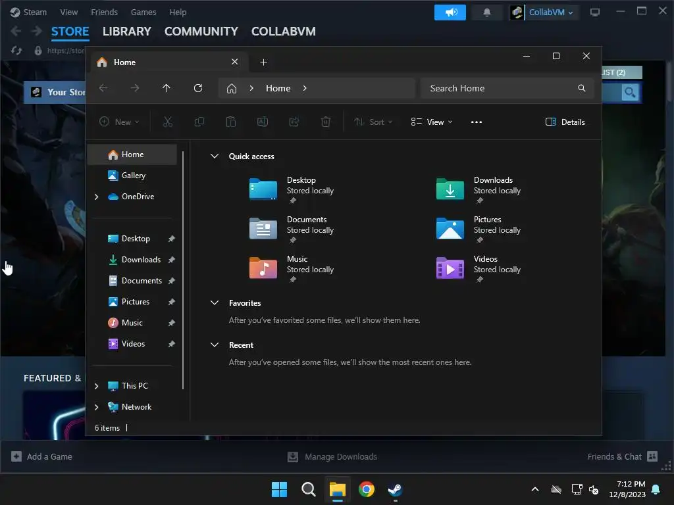Click the home icon in the address bar
Screen dimensions: 674x505
point(232,89)
